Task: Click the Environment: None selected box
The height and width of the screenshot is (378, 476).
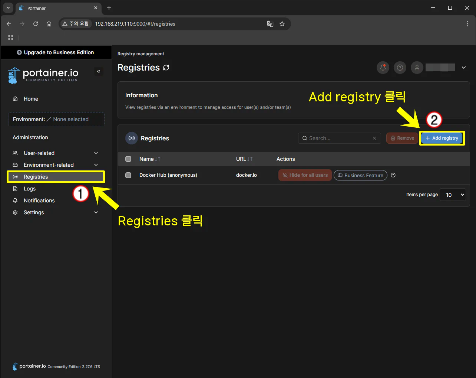Action: pyautogui.click(x=56, y=119)
